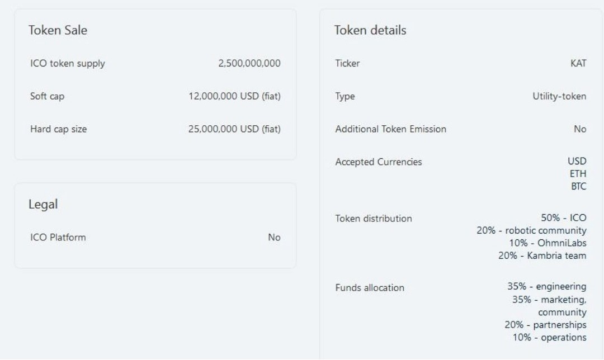The height and width of the screenshot is (360, 604).
Task: Click the ICO Platform label
Action: 58,238
